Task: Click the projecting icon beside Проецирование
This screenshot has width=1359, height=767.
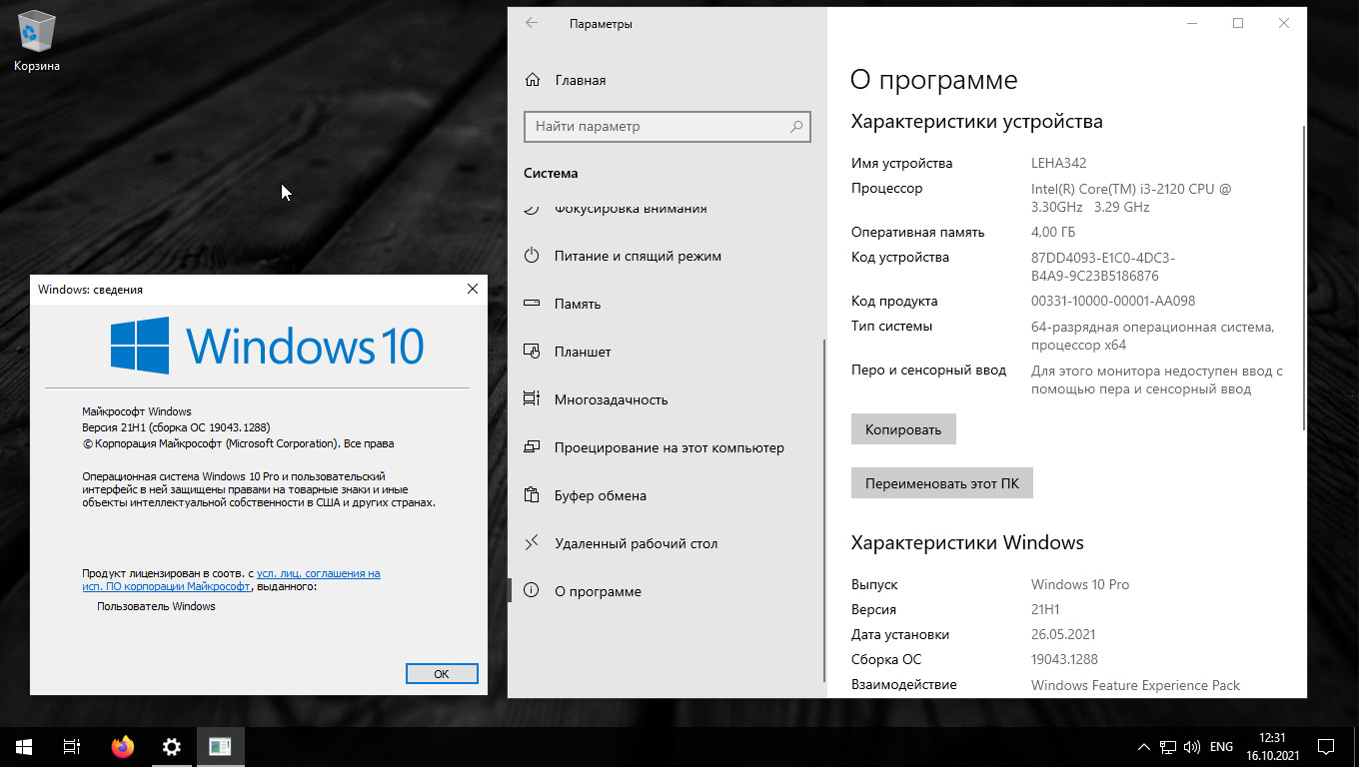Action: click(532, 447)
